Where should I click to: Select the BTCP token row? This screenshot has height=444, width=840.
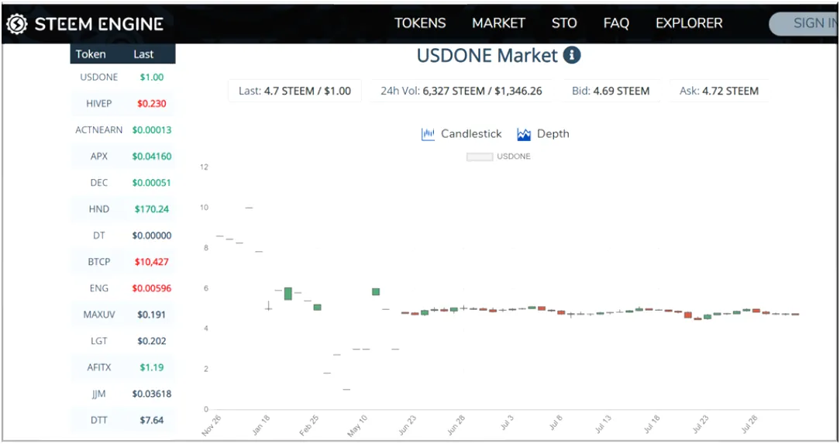tap(122, 262)
